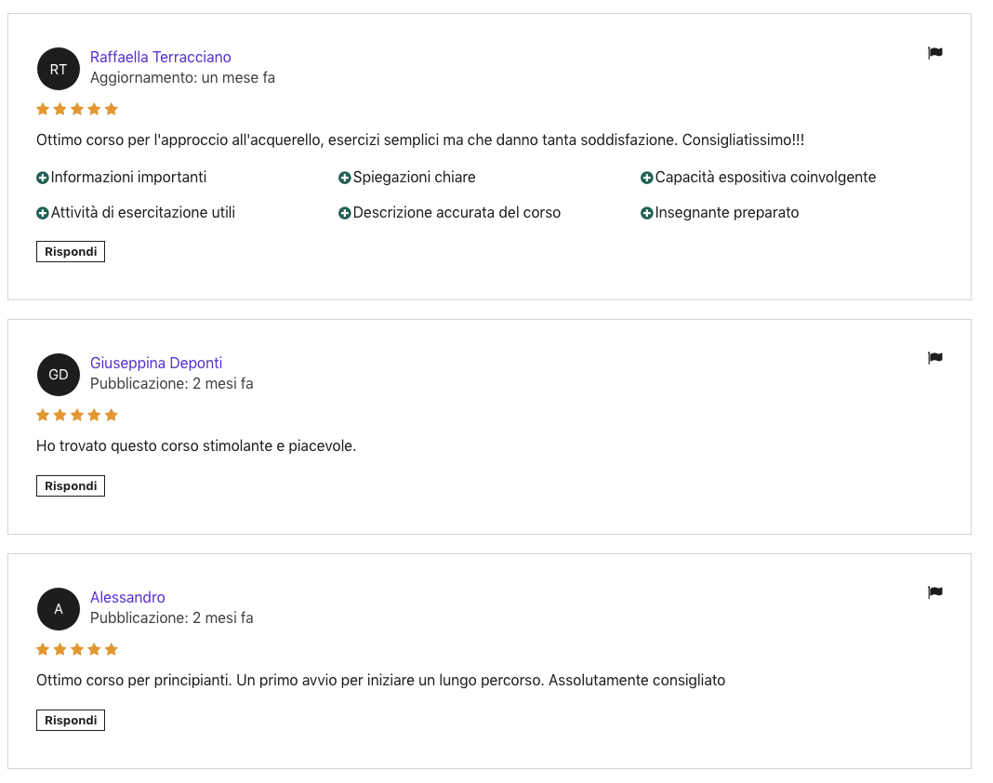The width and height of the screenshot is (993, 783).
Task: Click plus icon beside Descrizione accurata del corso
Action: pos(345,214)
